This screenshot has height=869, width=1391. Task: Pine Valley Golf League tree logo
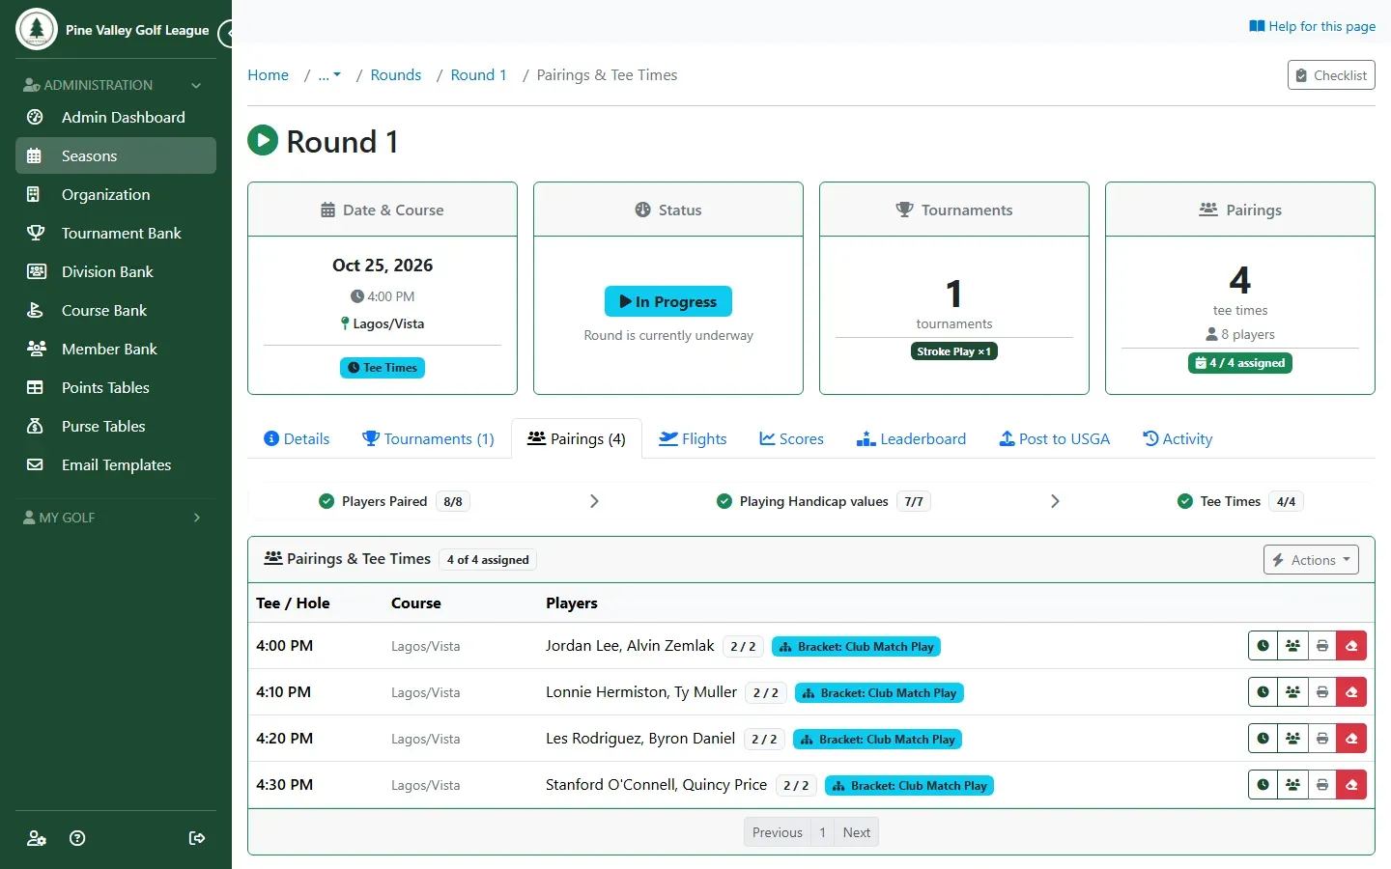coord(37,29)
